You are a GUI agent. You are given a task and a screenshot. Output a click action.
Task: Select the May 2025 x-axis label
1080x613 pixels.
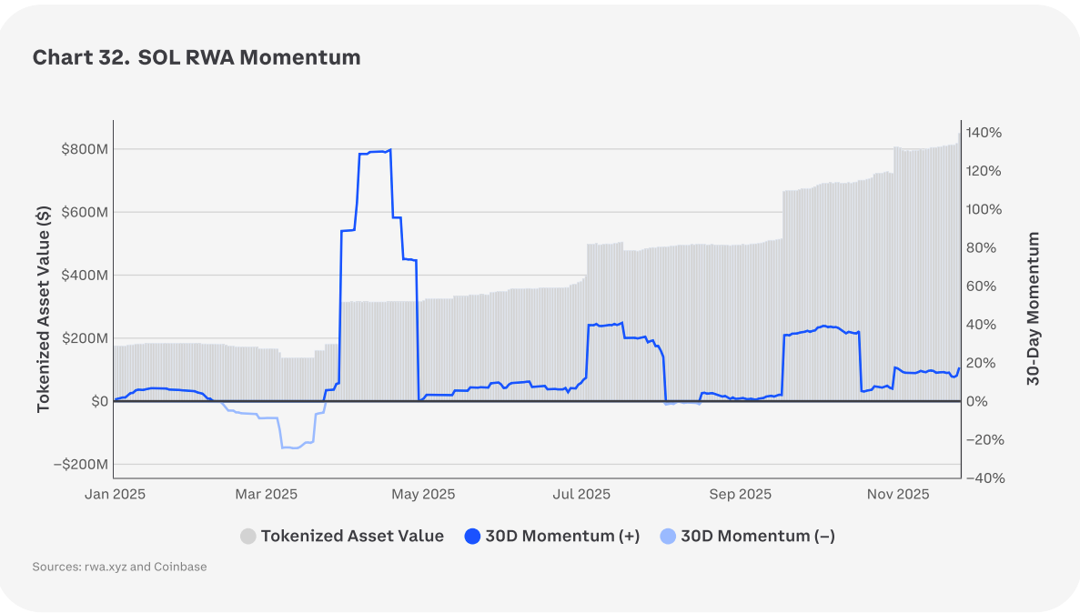pyautogui.click(x=425, y=495)
